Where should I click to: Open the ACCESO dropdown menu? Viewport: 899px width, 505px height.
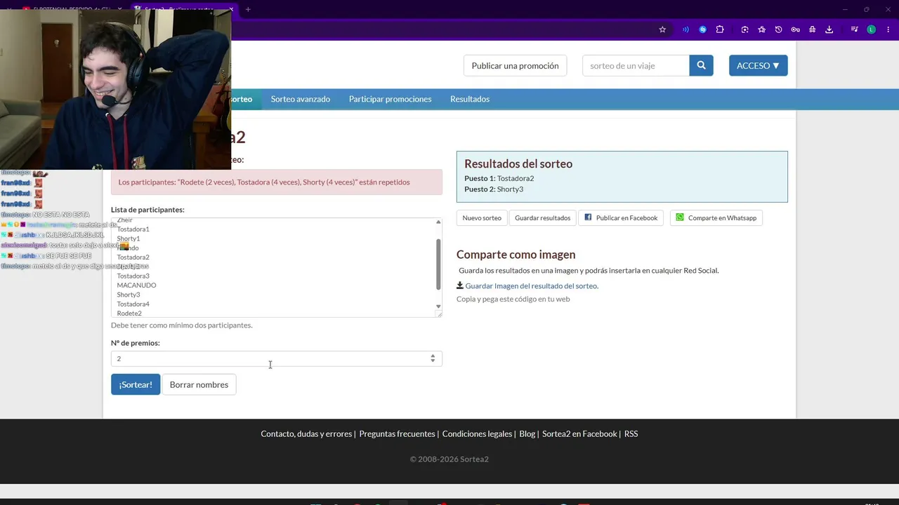(x=758, y=65)
